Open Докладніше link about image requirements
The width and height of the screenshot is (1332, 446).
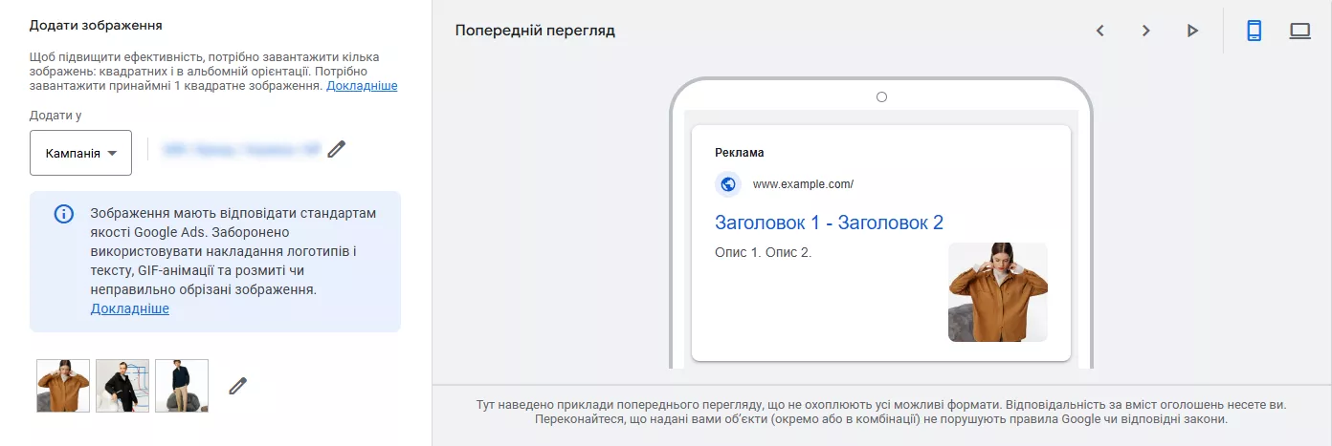coord(362,86)
